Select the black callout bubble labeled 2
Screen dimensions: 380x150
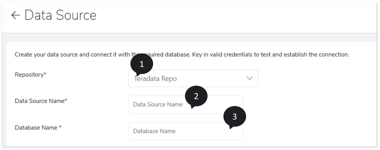[x=196, y=96]
